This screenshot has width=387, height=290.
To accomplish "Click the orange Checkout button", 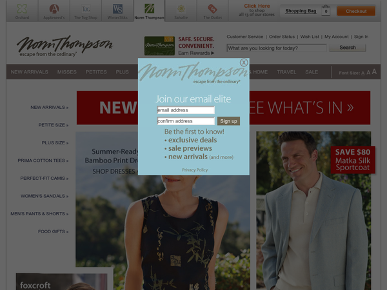I will (356, 11).
